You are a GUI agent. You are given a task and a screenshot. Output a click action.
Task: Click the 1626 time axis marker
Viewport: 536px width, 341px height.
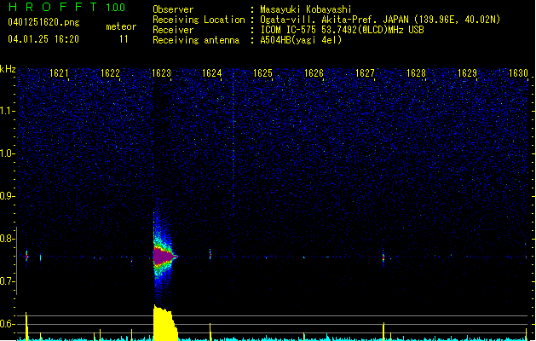pos(314,73)
